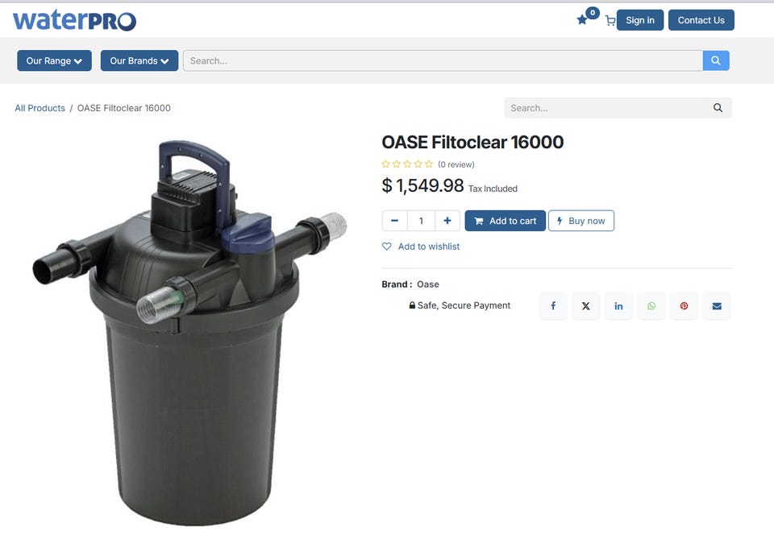
Task: Go to All Products breadcrumb
Action: (x=40, y=108)
